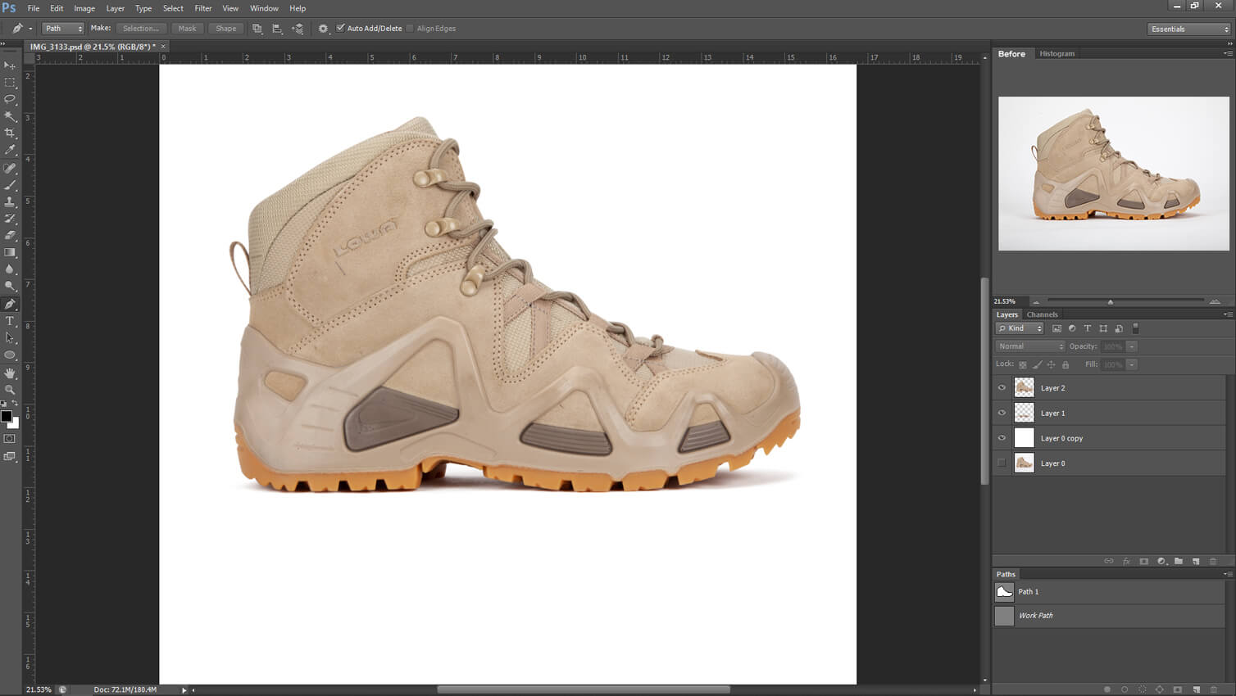Select the Clone Stamp tool

10,201
